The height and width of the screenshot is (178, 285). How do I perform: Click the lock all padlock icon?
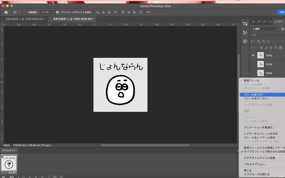(280, 48)
